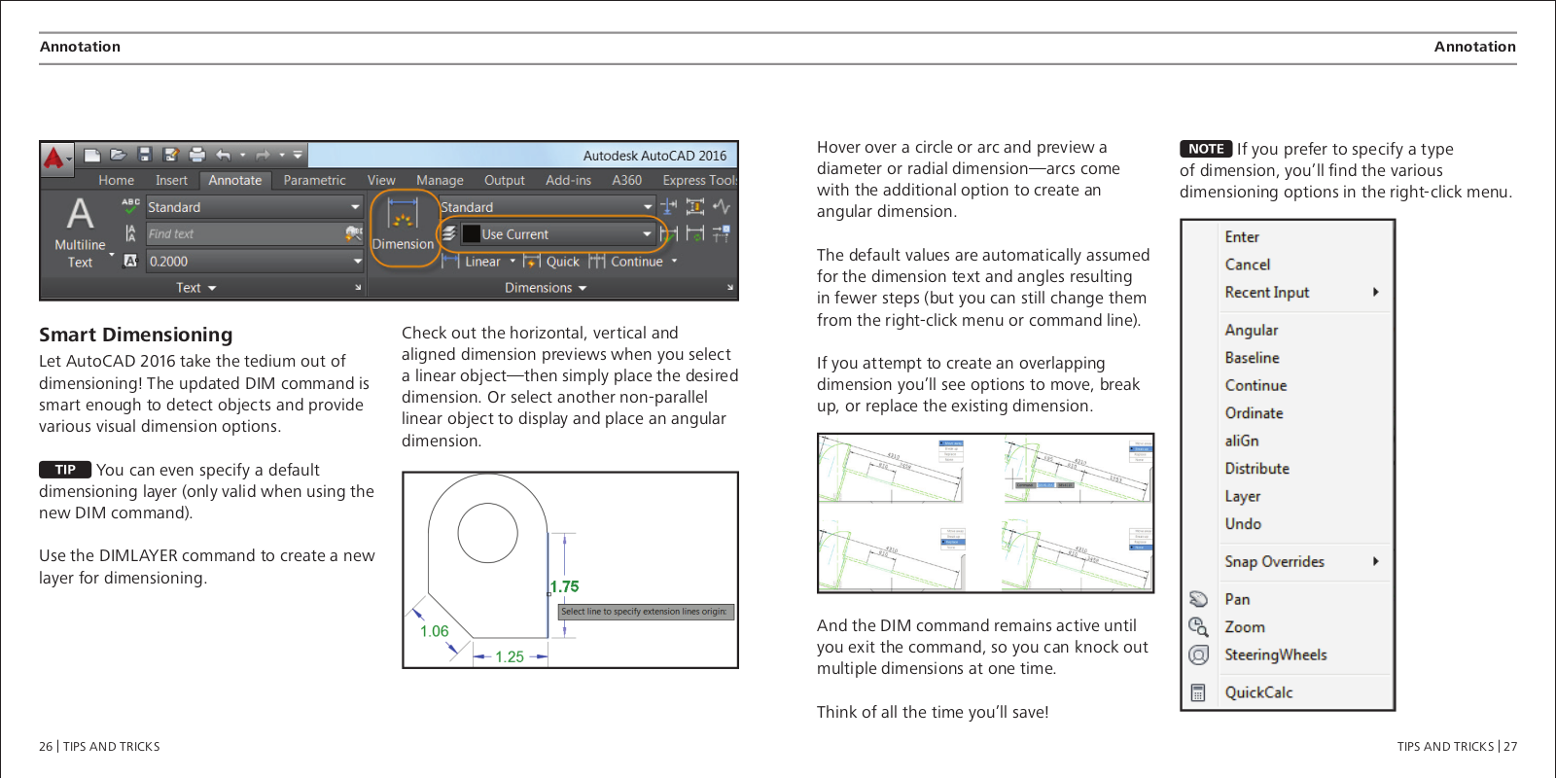Click the Open file folder icon
Screen dimensions: 1556x778
[119, 155]
